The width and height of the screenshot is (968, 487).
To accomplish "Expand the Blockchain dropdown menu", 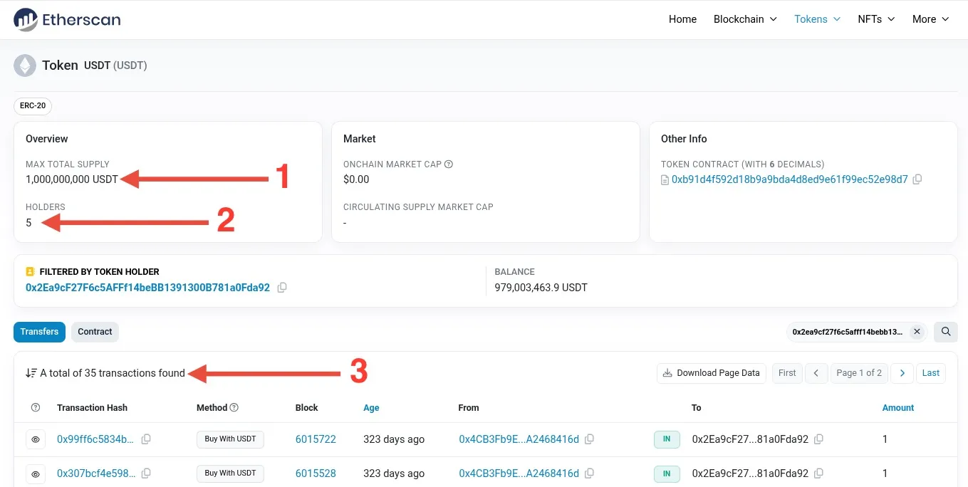I will pyautogui.click(x=745, y=19).
